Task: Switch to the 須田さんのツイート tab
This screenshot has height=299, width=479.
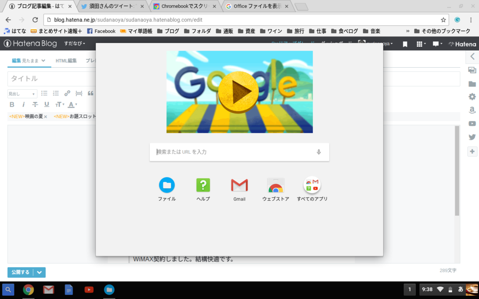Action: pyautogui.click(x=113, y=6)
